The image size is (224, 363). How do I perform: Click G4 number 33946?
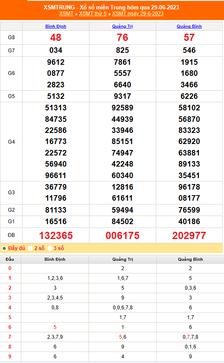pyautogui.click(x=122, y=130)
